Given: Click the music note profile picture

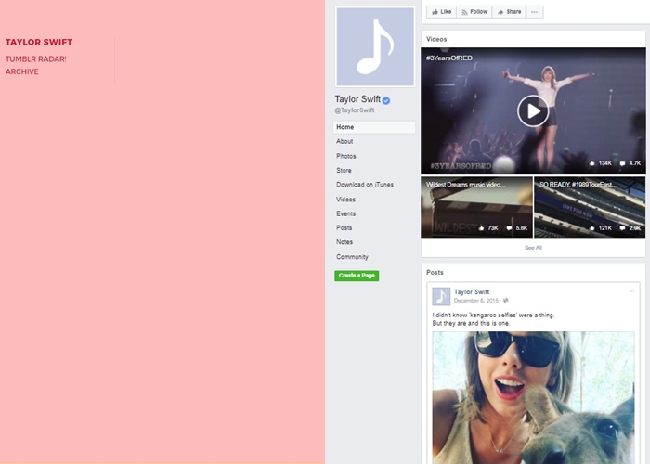Looking at the screenshot, I should 374,46.
